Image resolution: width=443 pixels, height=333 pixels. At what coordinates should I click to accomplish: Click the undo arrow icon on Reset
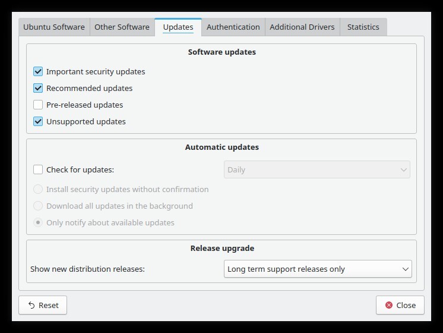31,305
